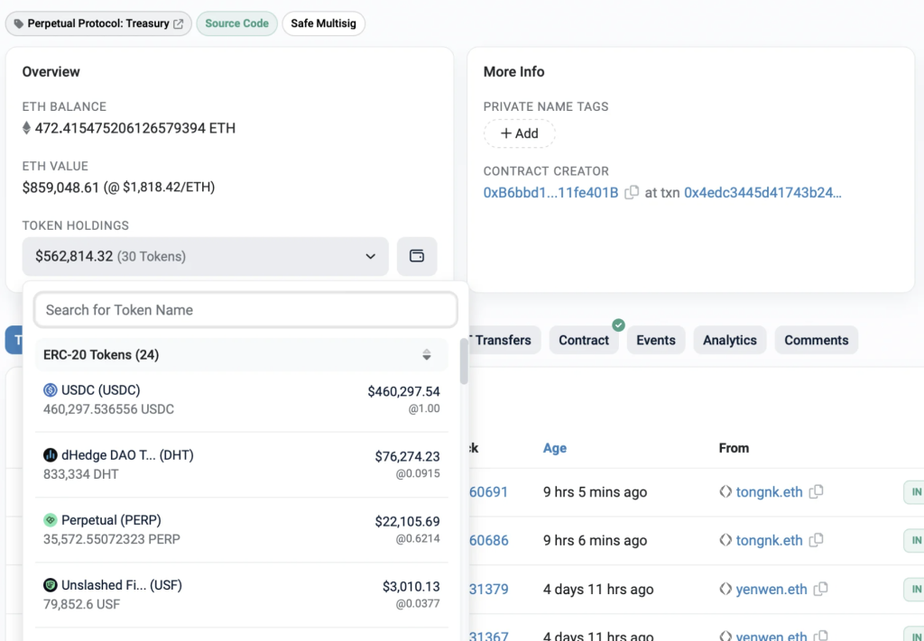Screen dimensions: 924x641
Task: Open block link ending 60686
Action: (x=488, y=540)
